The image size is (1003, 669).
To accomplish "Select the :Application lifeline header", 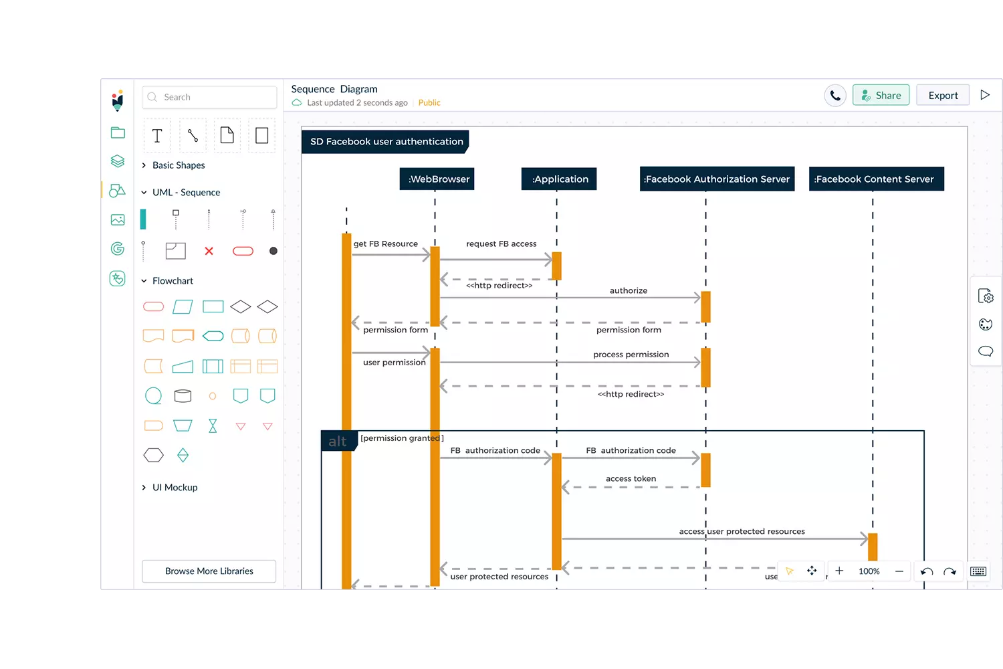I will coord(559,179).
